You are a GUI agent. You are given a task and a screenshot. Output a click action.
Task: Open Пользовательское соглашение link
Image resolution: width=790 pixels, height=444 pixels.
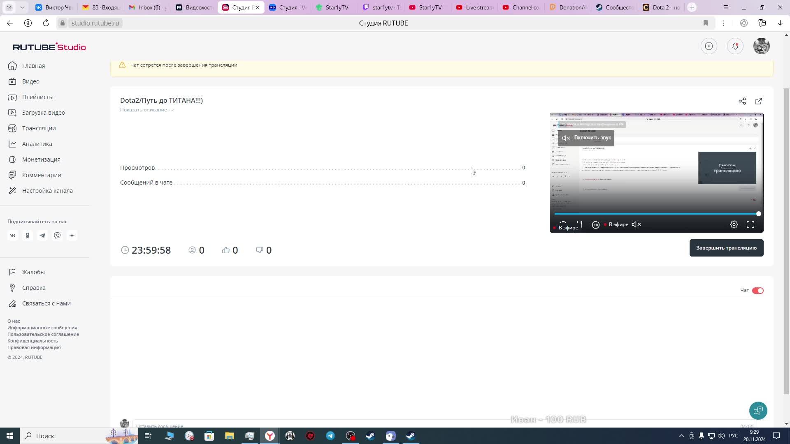point(43,334)
